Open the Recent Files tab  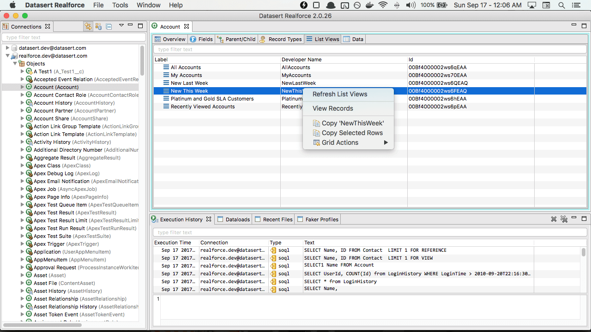[x=274, y=219]
